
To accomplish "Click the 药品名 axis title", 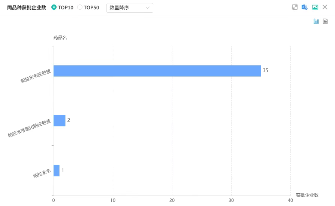I will pos(60,38).
